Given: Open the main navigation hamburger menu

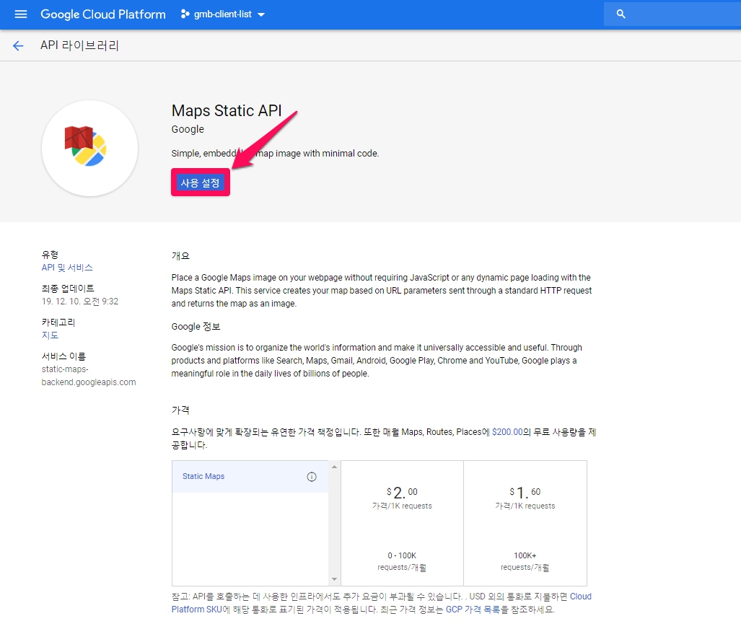Looking at the screenshot, I should click(x=20, y=14).
